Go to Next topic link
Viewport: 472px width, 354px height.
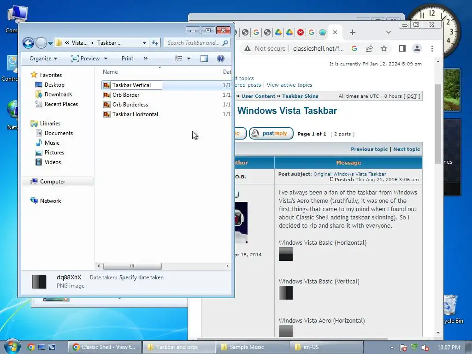407,149
